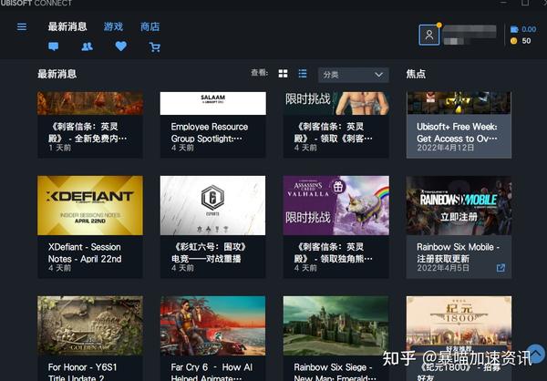The height and width of the screenshot is (381, 547).
Task: Open 彩虹六号:围攻 电竞 article title
Action: [x=208, y=253]
